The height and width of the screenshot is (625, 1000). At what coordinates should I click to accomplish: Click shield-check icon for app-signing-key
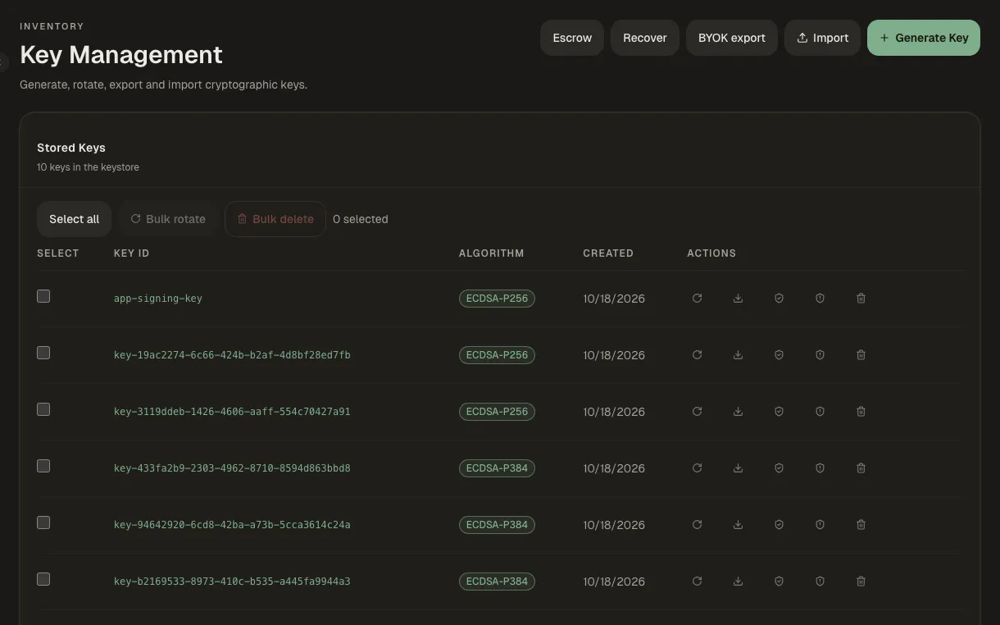pos(779,299)
